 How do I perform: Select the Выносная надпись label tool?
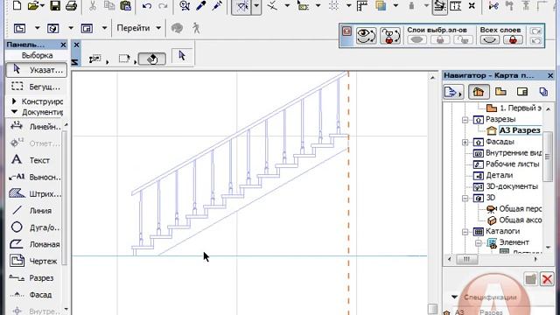[35, 177]
